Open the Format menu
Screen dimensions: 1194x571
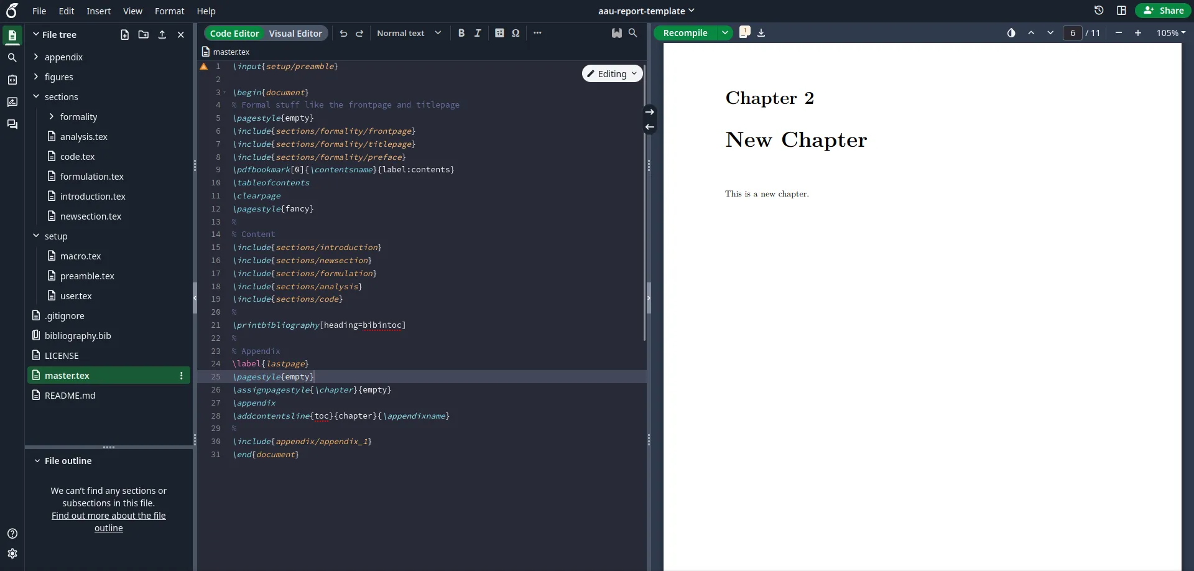tap(169, 11)
